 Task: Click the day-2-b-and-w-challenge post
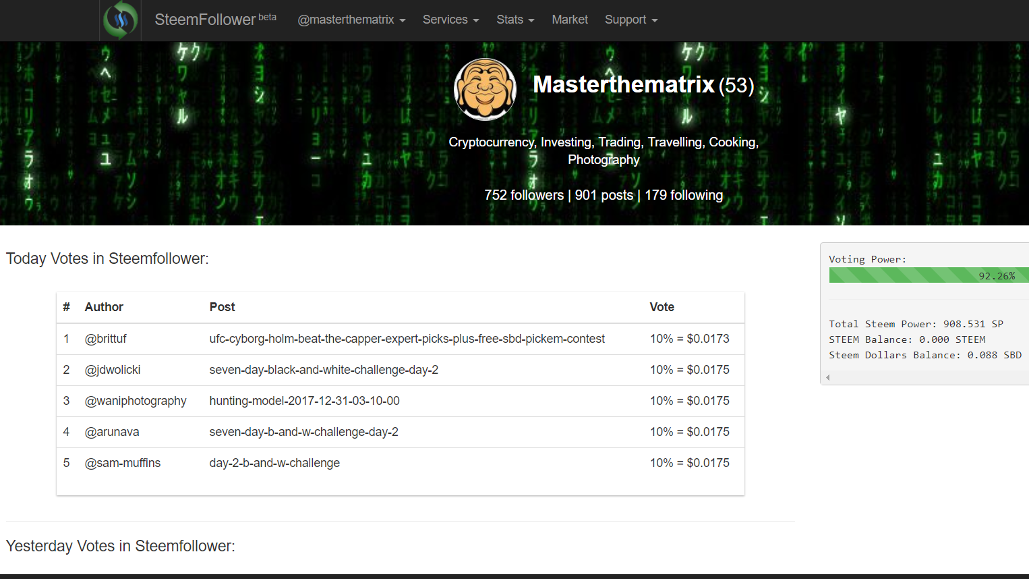[x=274, y=463]
